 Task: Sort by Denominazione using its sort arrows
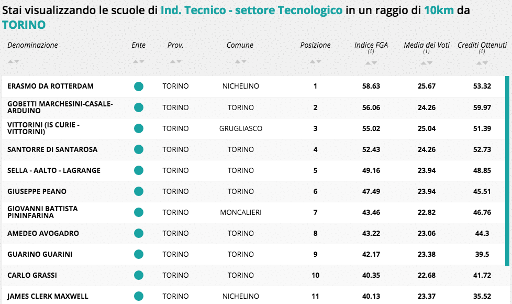14,62
